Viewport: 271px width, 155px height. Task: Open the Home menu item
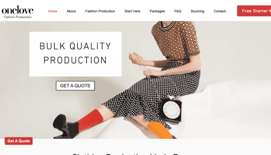coord(53,11)
